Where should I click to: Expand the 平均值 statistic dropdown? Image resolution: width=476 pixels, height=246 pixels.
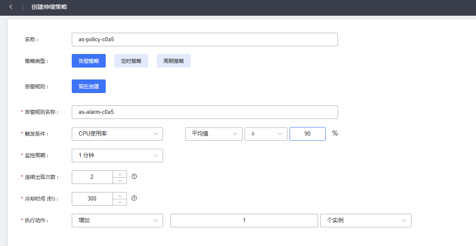click(x=214, y=133)
